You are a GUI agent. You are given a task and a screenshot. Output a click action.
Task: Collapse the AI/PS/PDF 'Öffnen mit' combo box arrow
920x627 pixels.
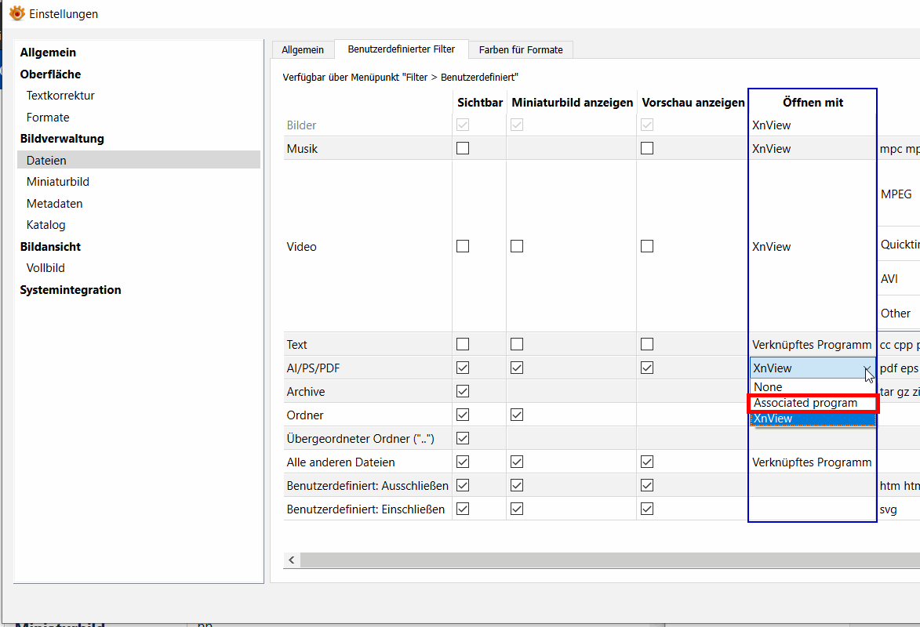click(867, 368)
